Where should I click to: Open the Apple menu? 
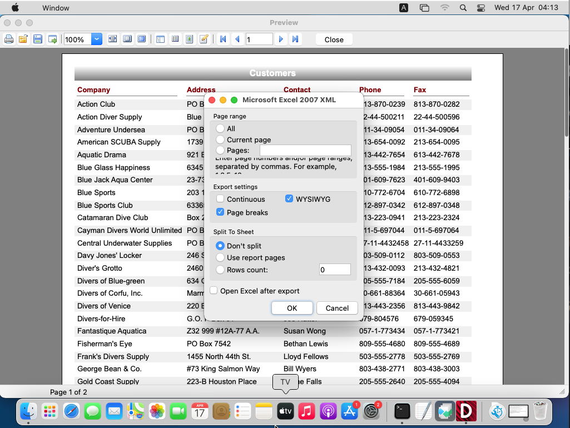point(15,8)
